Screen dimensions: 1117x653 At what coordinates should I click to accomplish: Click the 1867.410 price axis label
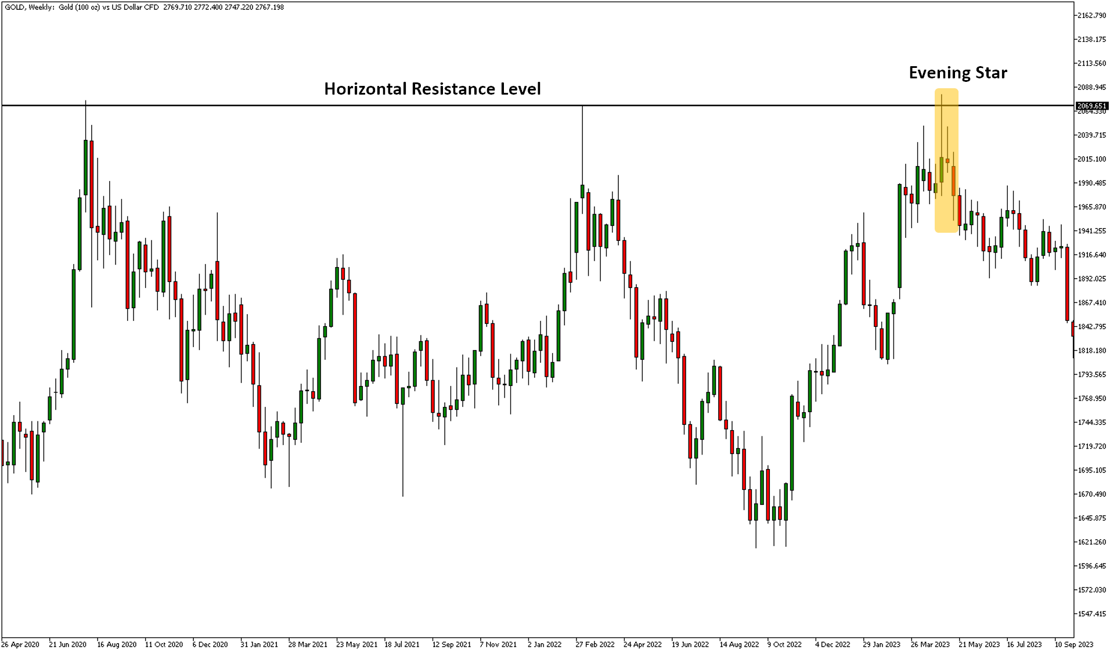(1091, 302)
